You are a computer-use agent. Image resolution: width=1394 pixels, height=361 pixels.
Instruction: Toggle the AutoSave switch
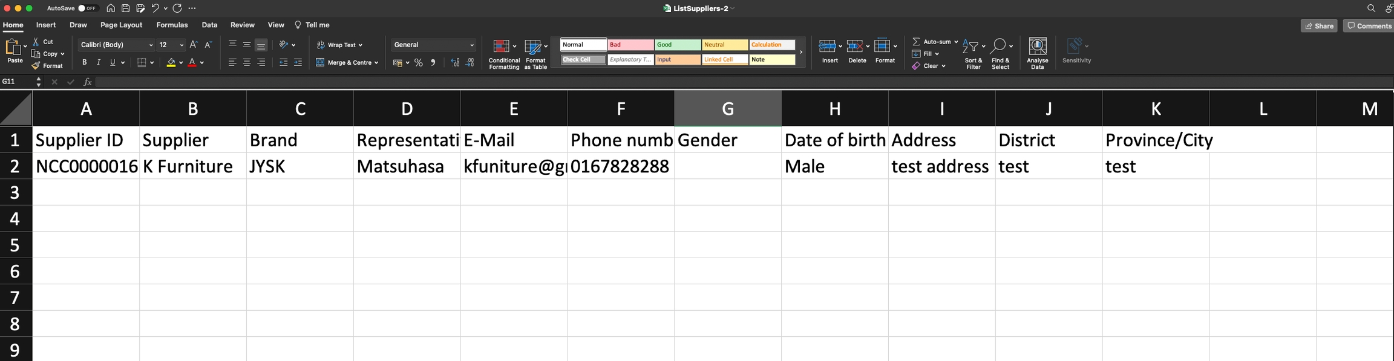click(87, 8)
